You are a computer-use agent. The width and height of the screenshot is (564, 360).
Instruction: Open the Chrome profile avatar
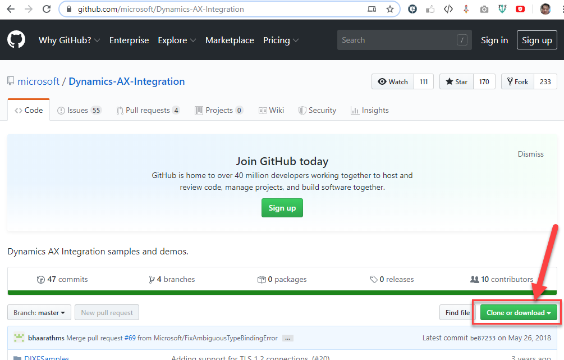click(x=545, y=9)
